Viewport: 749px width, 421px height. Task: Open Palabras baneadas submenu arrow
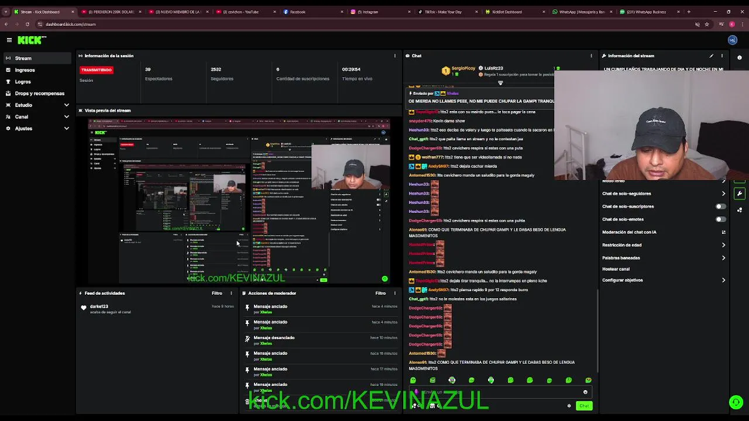tap(724, 258)
